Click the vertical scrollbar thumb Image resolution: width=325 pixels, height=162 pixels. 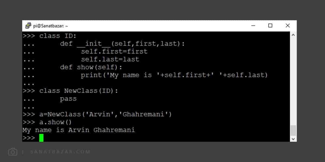coord(293,130)
